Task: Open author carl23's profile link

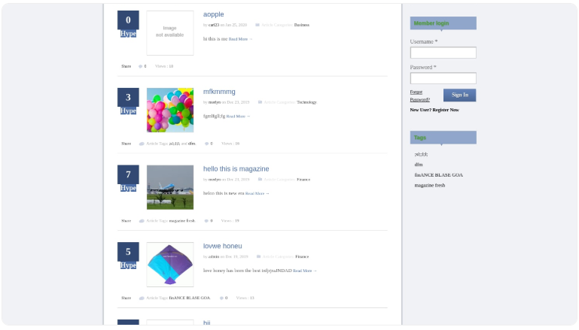Action: (x=214, y=25)
